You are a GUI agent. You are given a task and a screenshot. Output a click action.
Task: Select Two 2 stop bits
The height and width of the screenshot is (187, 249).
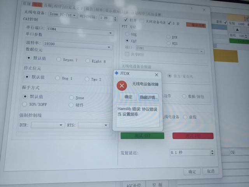(x=87, y=79)
